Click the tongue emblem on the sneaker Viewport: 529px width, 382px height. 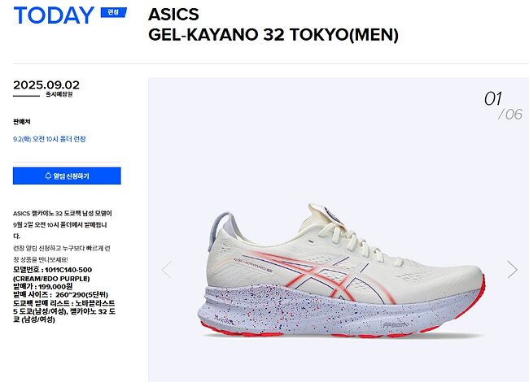(333, 215)
